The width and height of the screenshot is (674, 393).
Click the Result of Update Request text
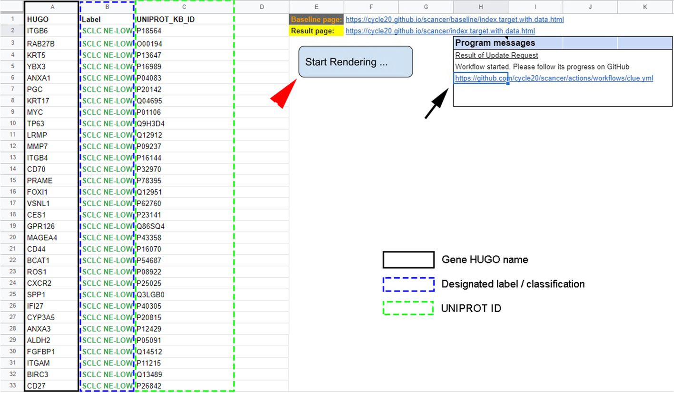[x=496, y=55]
